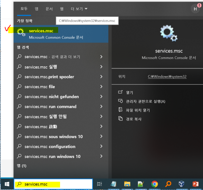Open the 더 보기 dropdown
The height and width of the screenshot is (190, 203).
click(79, 9)
